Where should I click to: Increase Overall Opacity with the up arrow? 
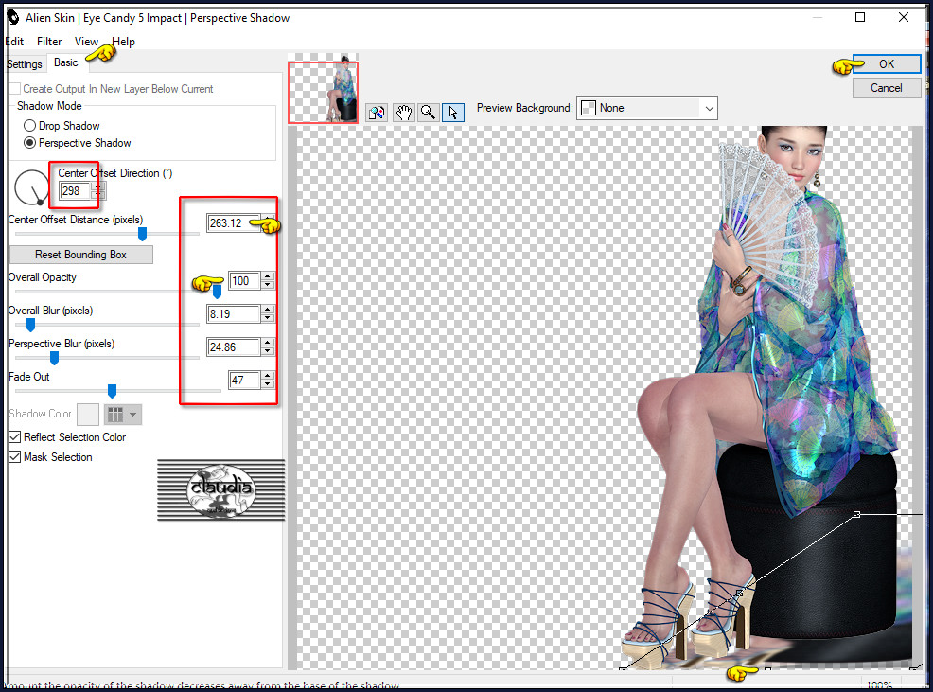[268, 277]
